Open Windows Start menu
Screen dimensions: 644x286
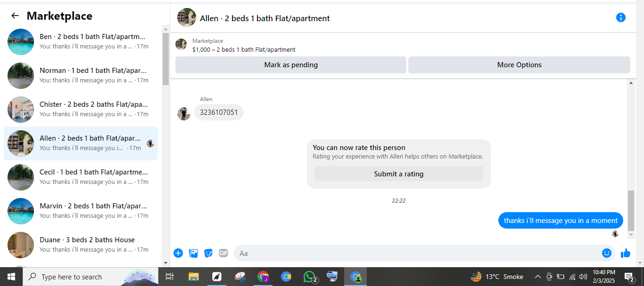point(11,277)
